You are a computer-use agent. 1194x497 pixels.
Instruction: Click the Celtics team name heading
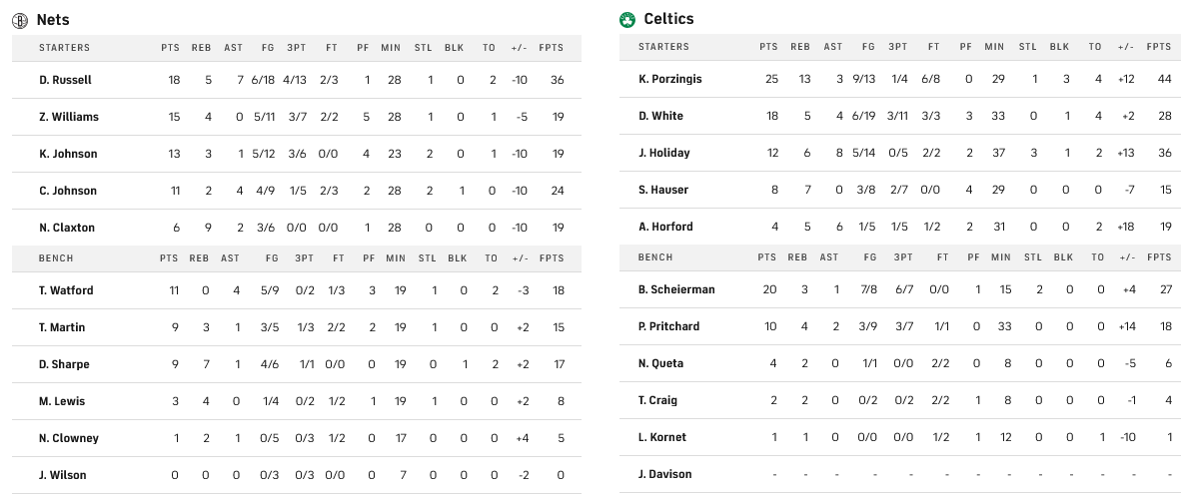tap(668, 19)
